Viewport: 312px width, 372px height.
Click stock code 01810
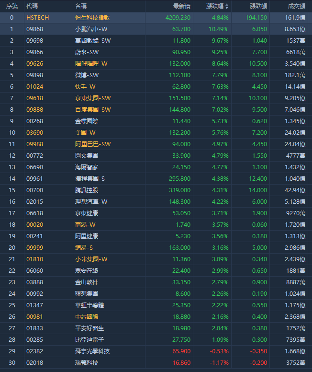coord(35,259)
